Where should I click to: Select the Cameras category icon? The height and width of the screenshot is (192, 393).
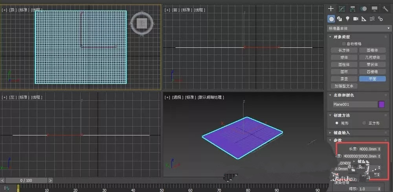pyautogui.click(x=356, y=19)
